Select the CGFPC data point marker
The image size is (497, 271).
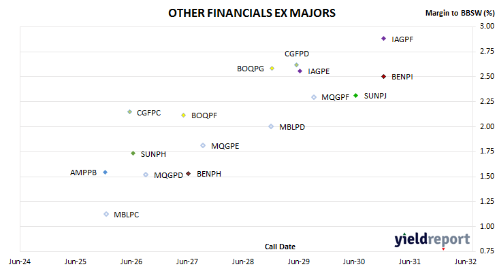coord(129,112)
